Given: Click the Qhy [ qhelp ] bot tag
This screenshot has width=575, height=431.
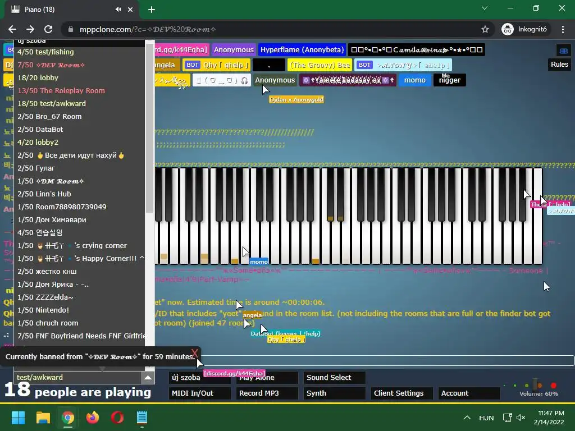Looking at the screenshot, I should click(x=217, y=65).
